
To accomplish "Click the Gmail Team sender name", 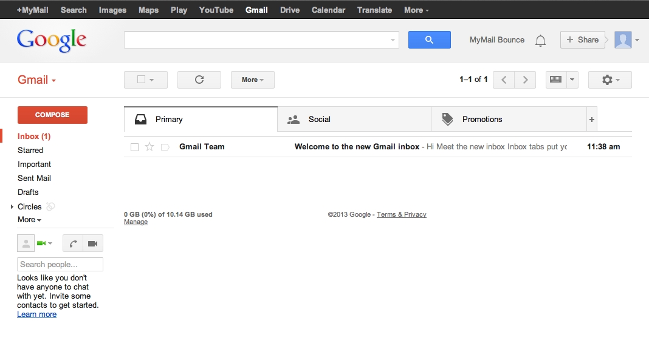I will tap(202, 147).
